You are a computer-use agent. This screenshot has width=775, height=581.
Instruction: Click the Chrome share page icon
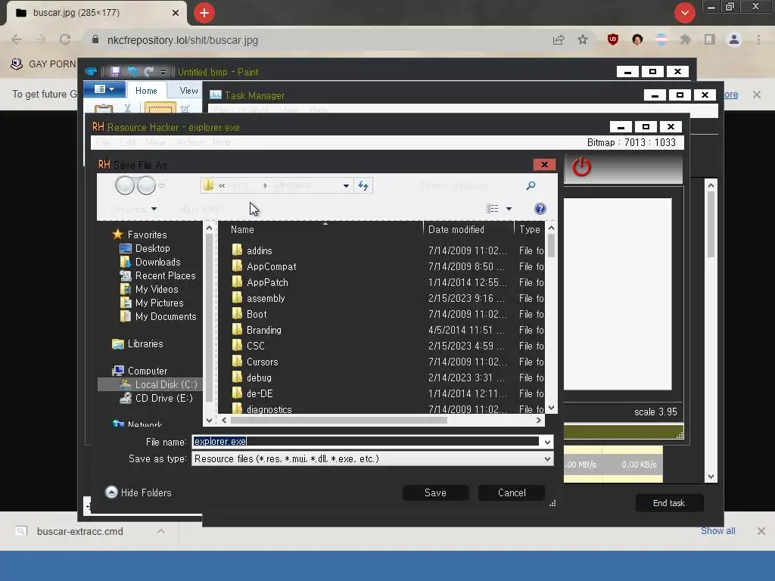click(559, 40)
